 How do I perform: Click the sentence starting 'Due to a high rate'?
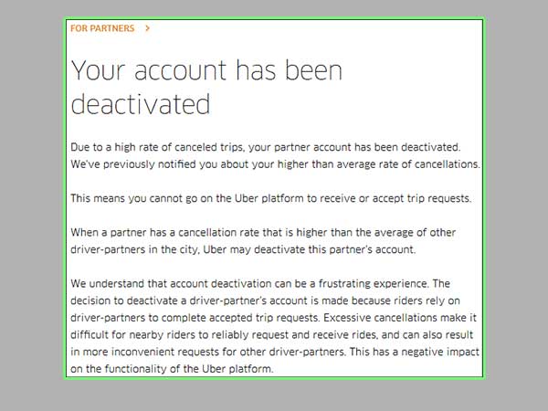pos(266,147)
